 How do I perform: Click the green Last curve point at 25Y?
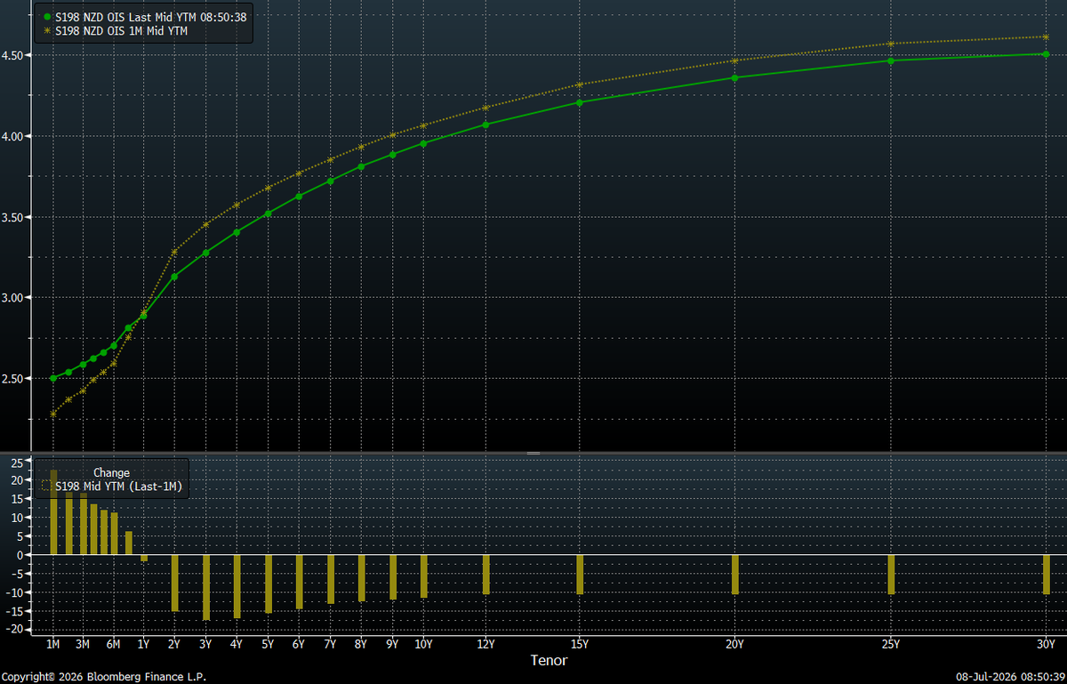[891, 60]
